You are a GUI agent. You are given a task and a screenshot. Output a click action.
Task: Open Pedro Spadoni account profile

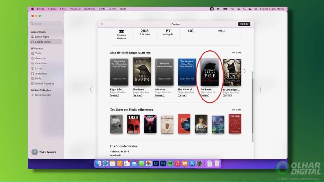(x=44, y=152)
